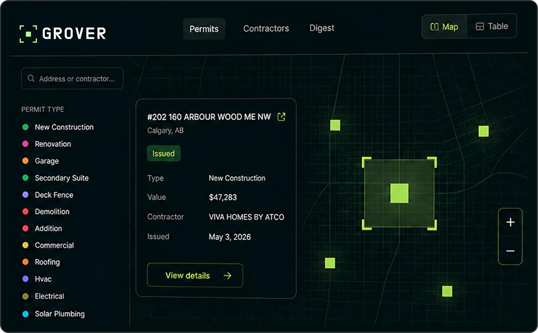Click the View details button

pos(195,275)
